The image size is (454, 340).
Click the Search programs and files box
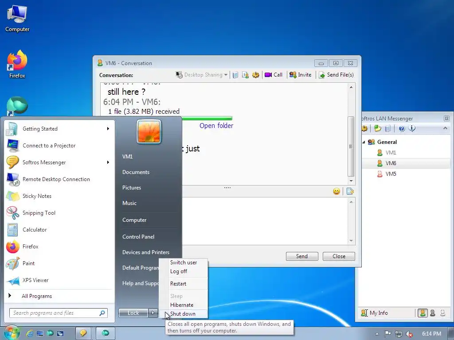pyautogui.click(x=59, y=313)
